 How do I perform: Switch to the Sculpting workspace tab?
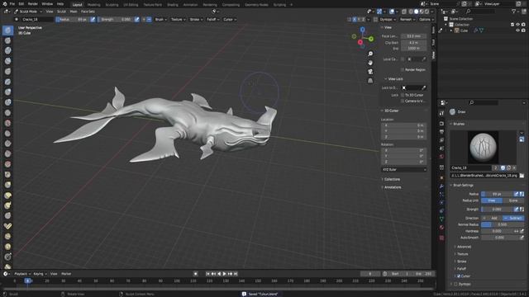[112, 5]
